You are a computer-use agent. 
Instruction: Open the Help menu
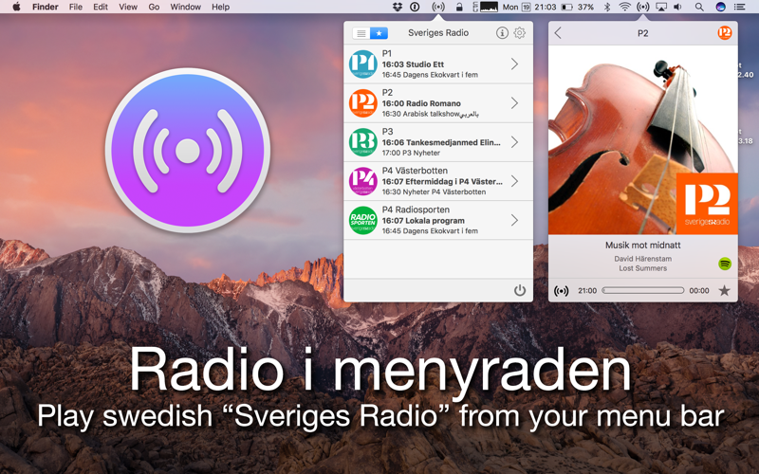click(x=220, y=7)
